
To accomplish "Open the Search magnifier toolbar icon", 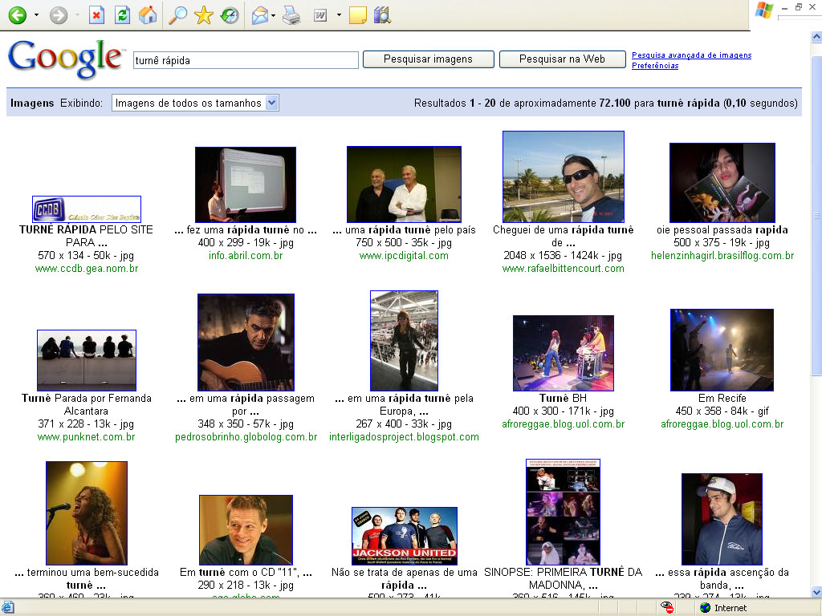I will point(177,15).
